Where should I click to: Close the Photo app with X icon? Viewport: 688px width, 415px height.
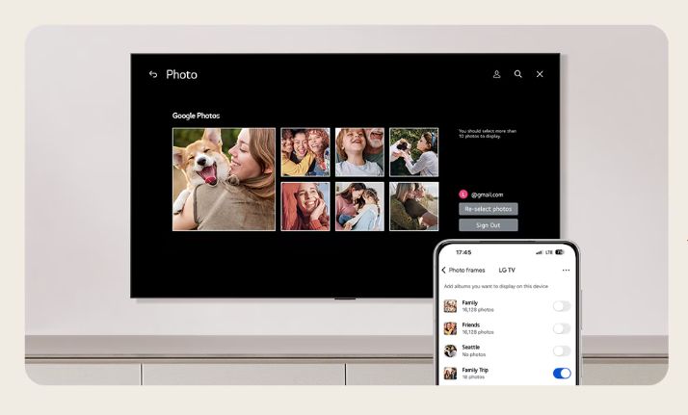pos(540,74)
